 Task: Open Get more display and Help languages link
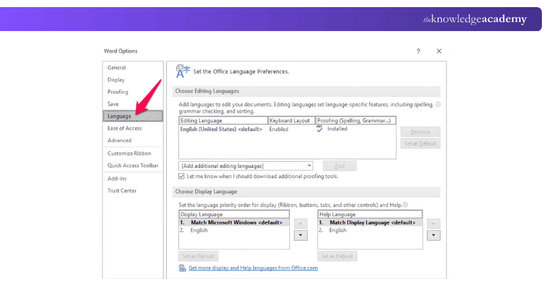[x=253, y=268]
